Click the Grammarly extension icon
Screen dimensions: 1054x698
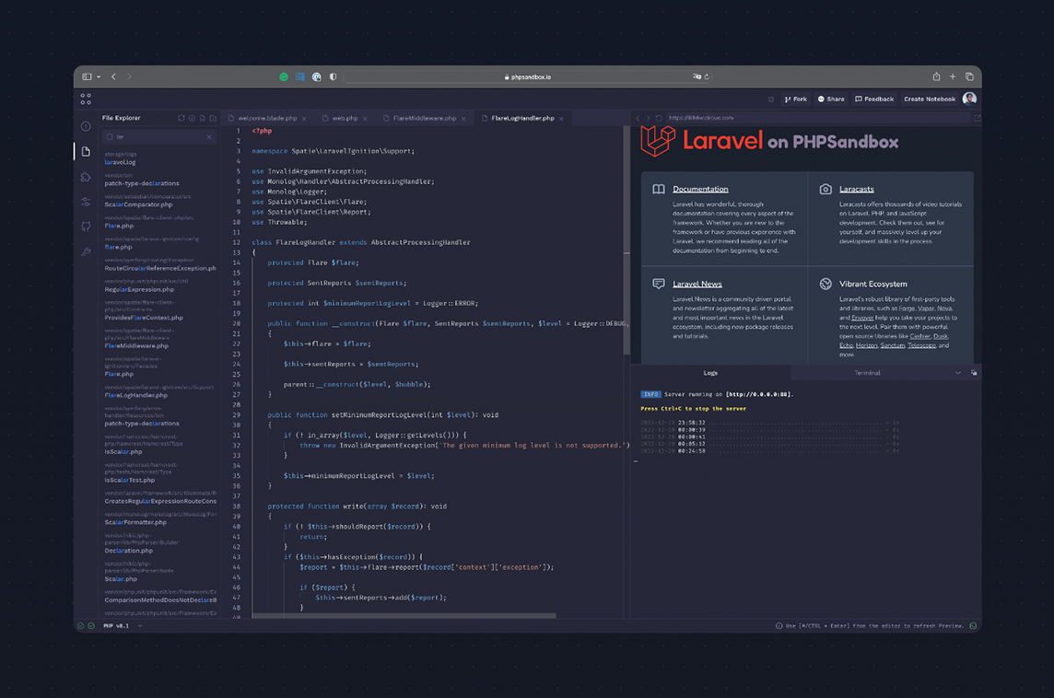point(284,77)
